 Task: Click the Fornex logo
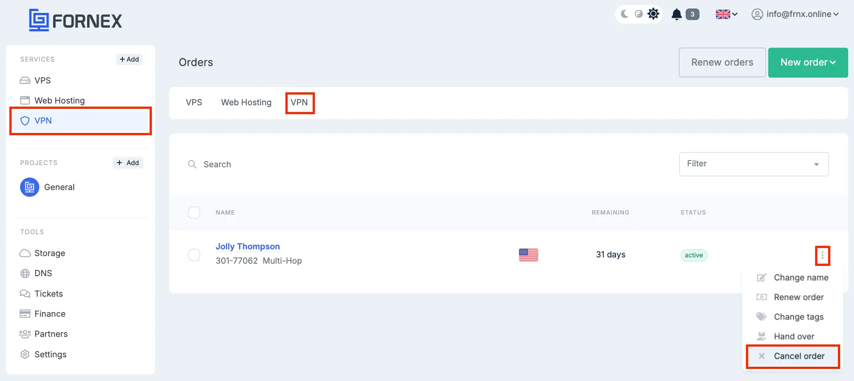(75, 21)
